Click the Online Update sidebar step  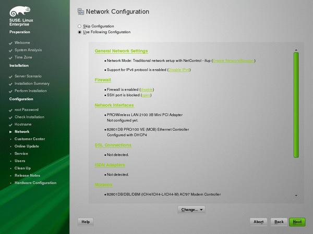pos(27,146)
